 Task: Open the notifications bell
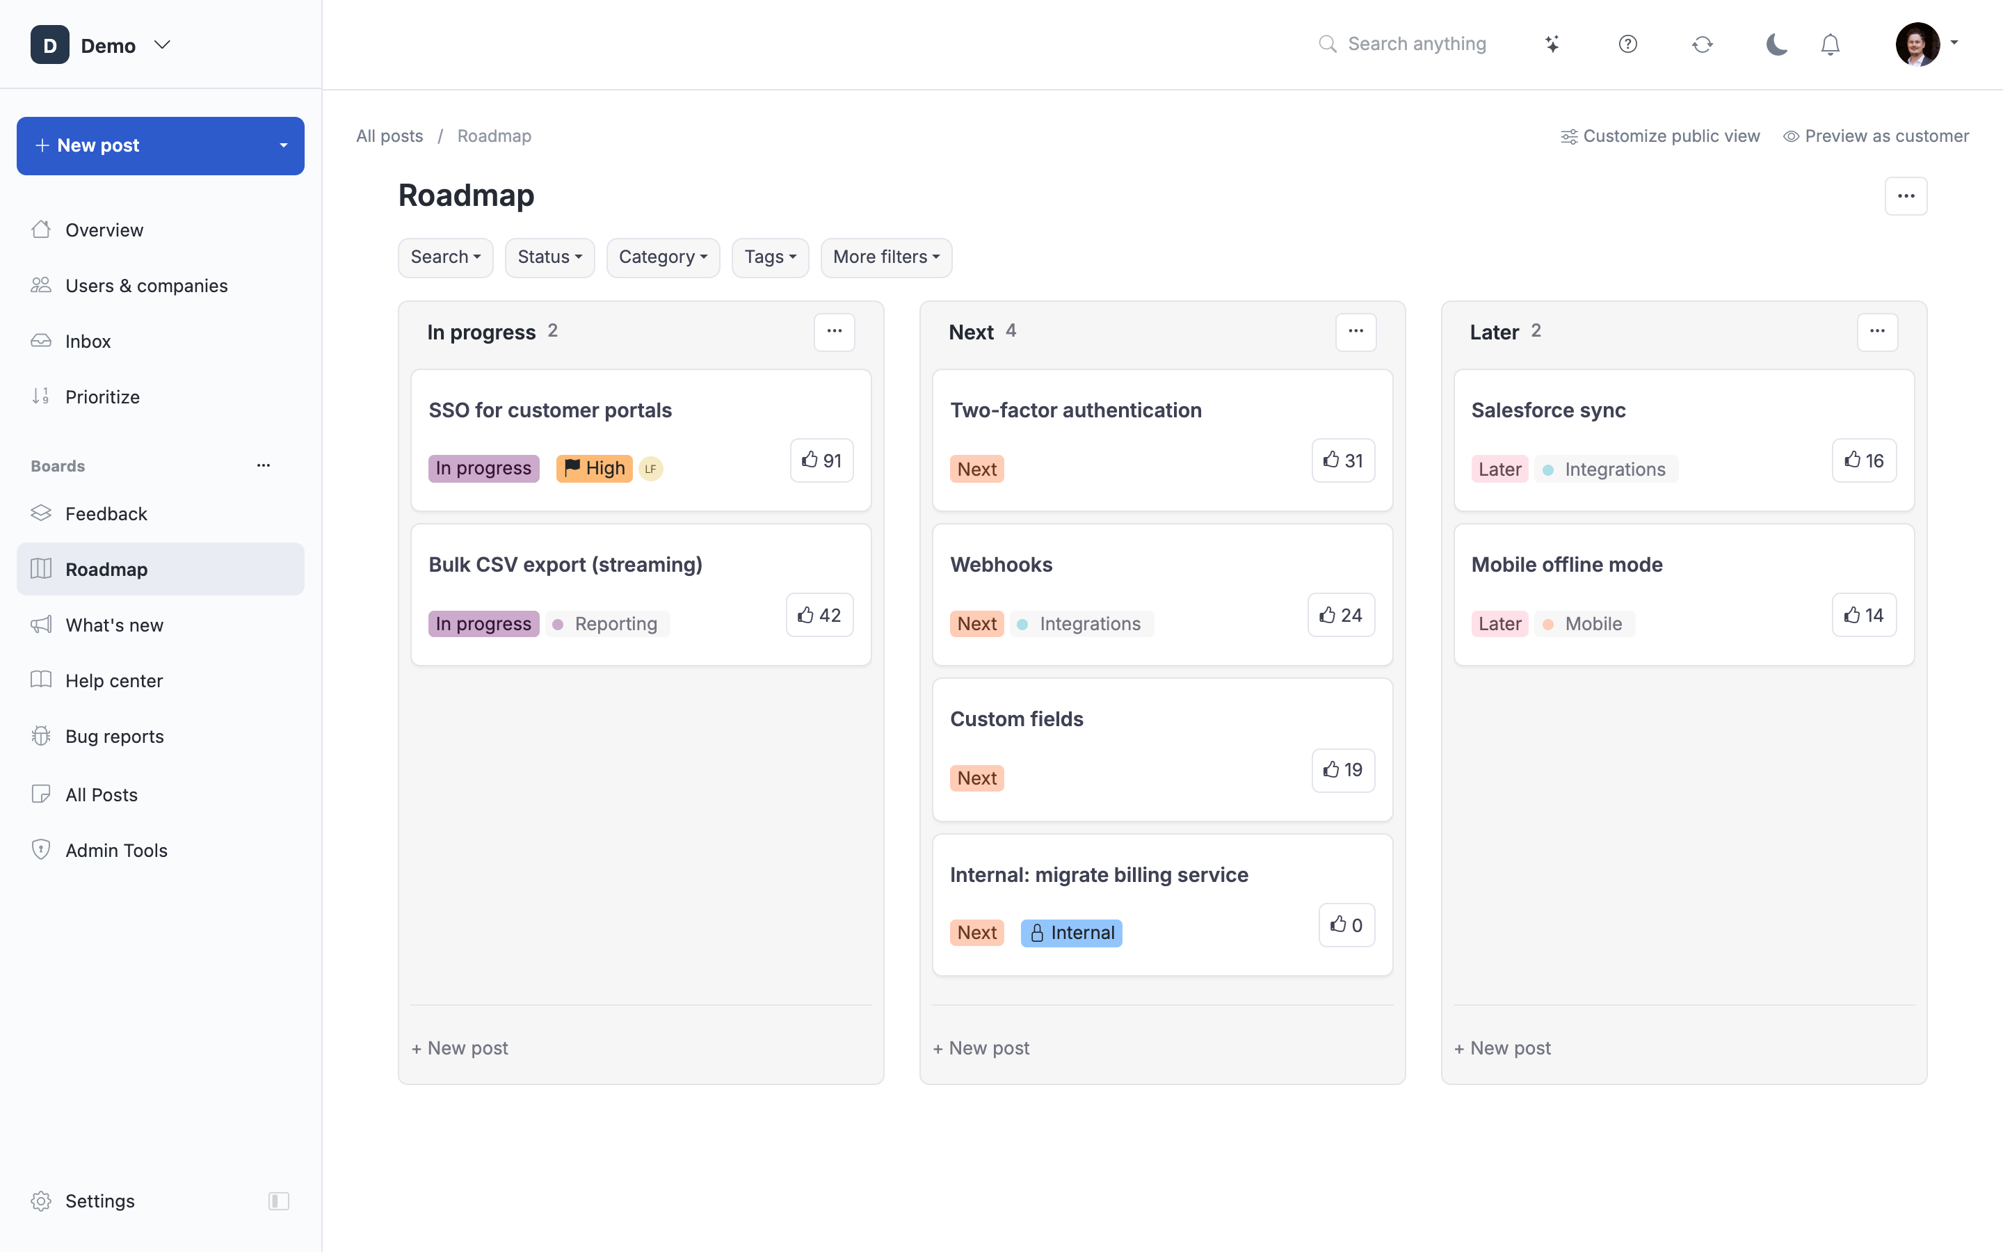click(x=1830, y=44)
